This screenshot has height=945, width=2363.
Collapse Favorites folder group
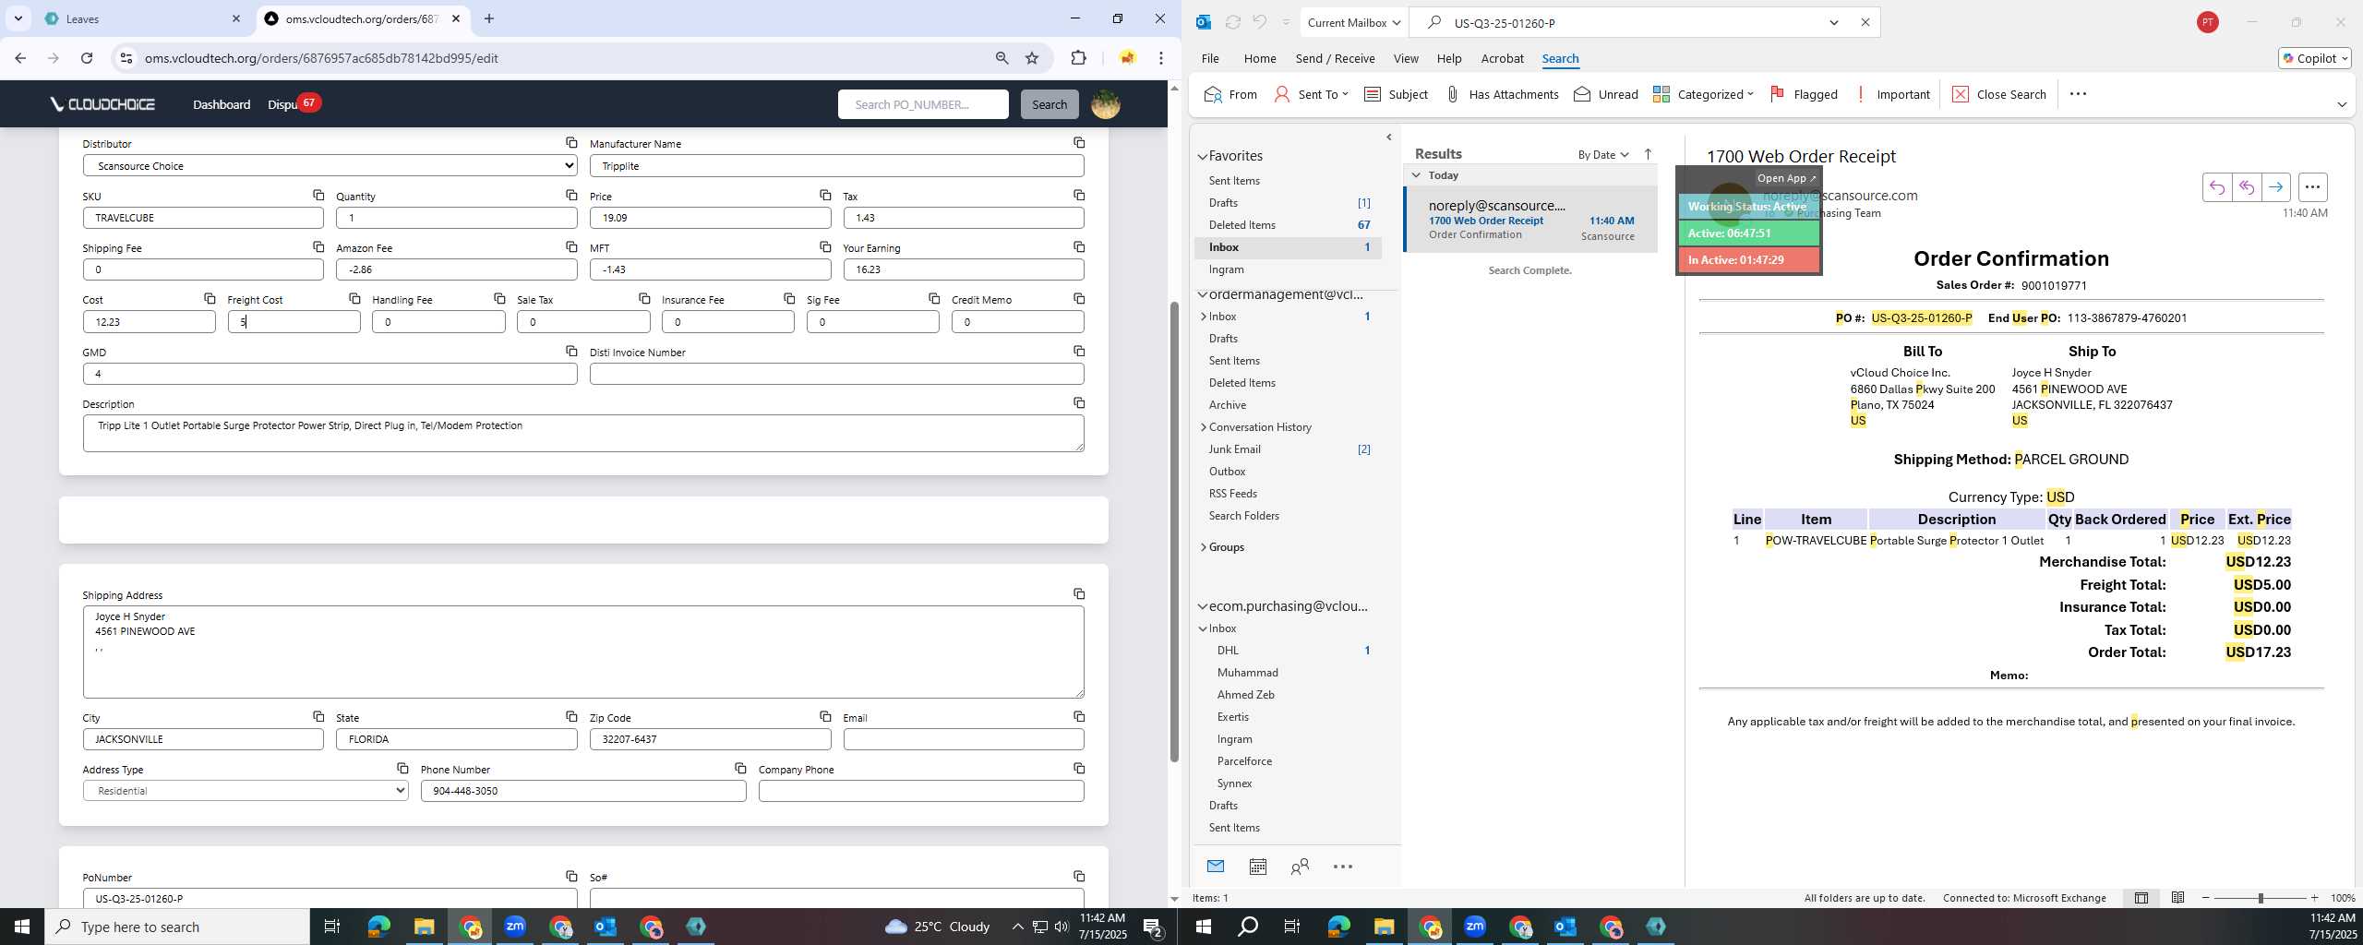coord(1203,157)
